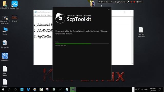This screenshot has width=164, height=92.
Task: Open the SPLASH desktop shortcut
Action: pyautogui.click(x=15, y=19)
